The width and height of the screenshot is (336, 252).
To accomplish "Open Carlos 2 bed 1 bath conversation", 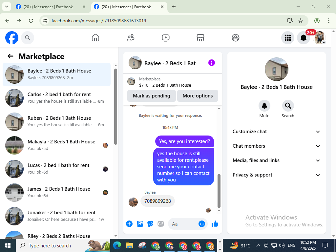I will point(56,98).
